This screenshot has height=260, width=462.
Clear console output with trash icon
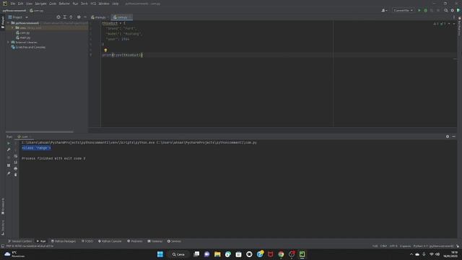16,175
